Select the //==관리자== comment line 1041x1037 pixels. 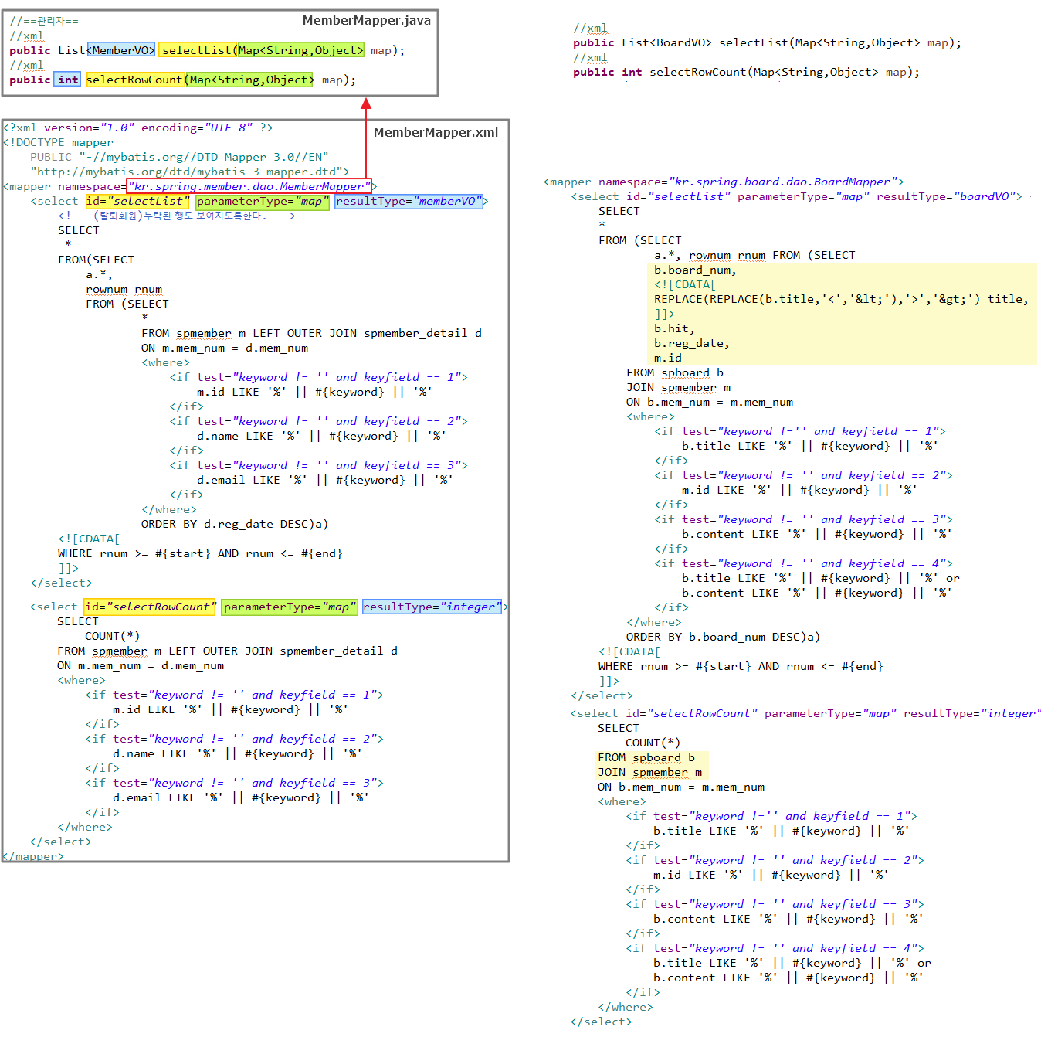[x=44, y=21]
